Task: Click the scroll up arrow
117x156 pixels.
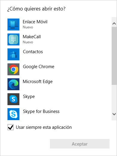Action: coord(114,24)
